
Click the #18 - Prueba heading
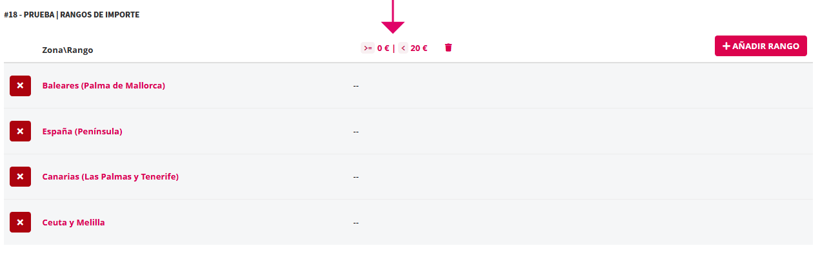click(x=72, y=14)
